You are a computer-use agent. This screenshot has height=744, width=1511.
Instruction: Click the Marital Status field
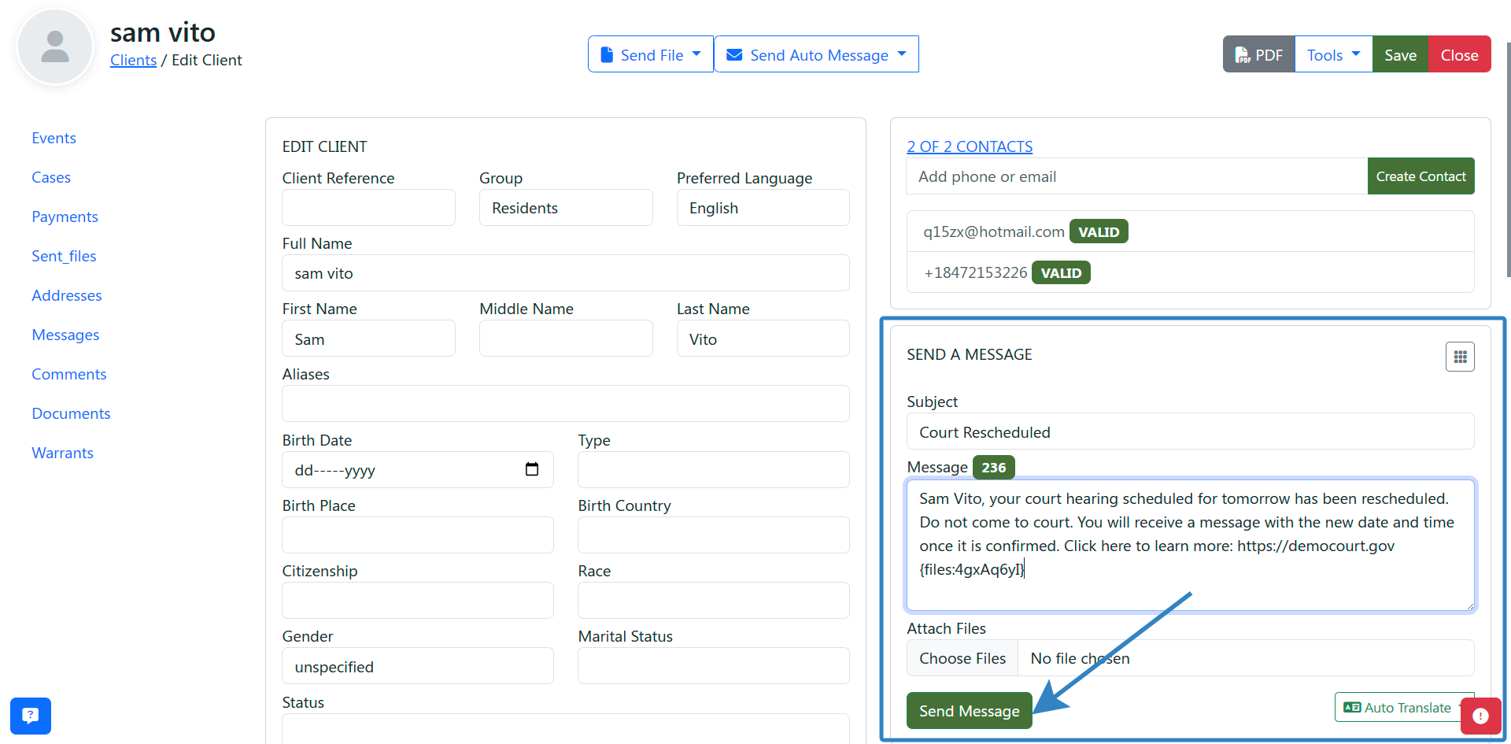point(714,666)
